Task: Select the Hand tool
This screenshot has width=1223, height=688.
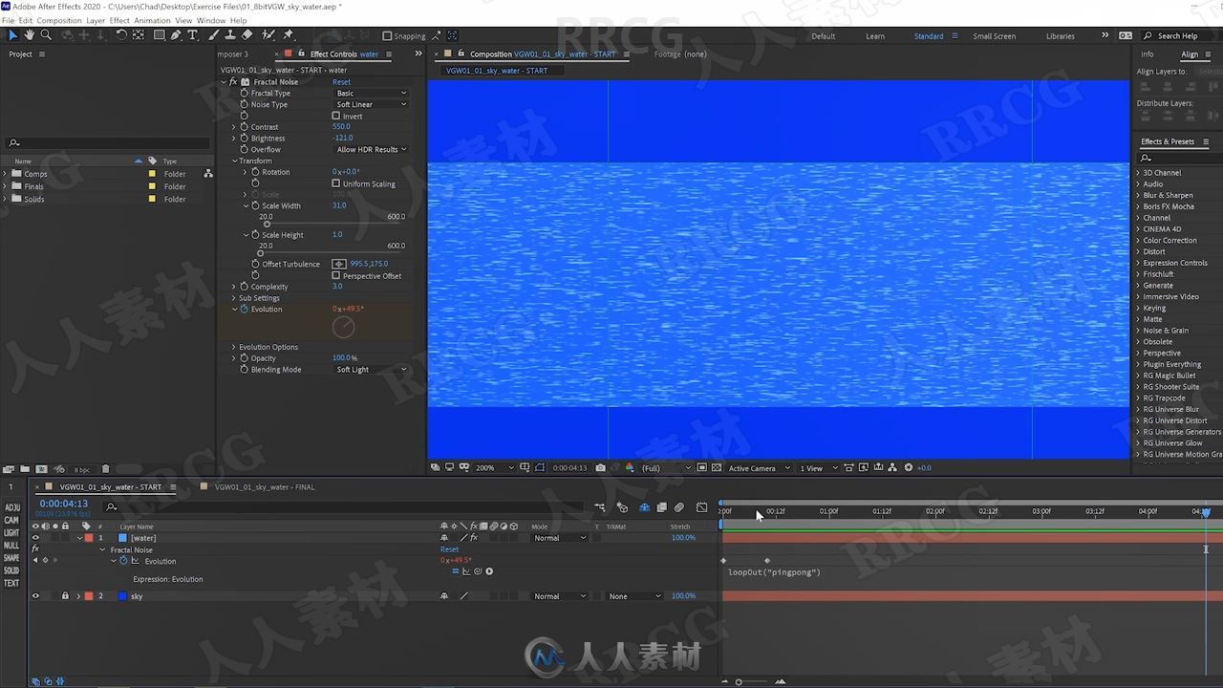Action: click(x=30, y=35)
